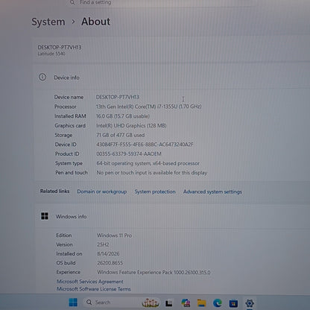Click the Settings gear taskbar icon
Viewport: 310px width, 310px height.
click(x=250, y=303)
